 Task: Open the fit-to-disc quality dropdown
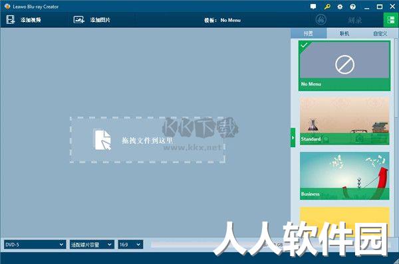pos(92,245)
